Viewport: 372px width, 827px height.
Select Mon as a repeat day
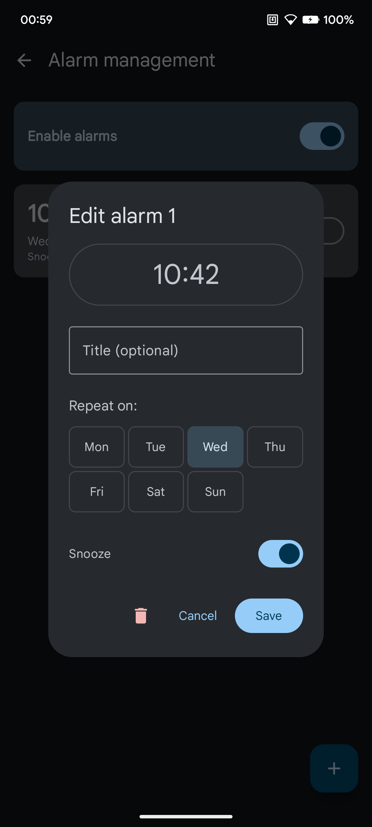96,447
